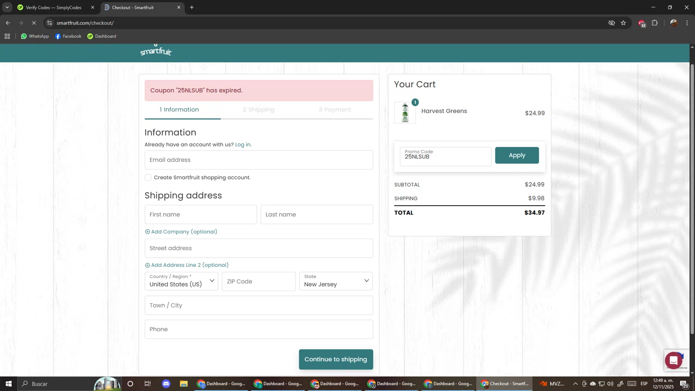The width and height of the screenshot is (695, 391).
Task: Click the $9.98 shipping amount
Action: click(x=536, y=198)
